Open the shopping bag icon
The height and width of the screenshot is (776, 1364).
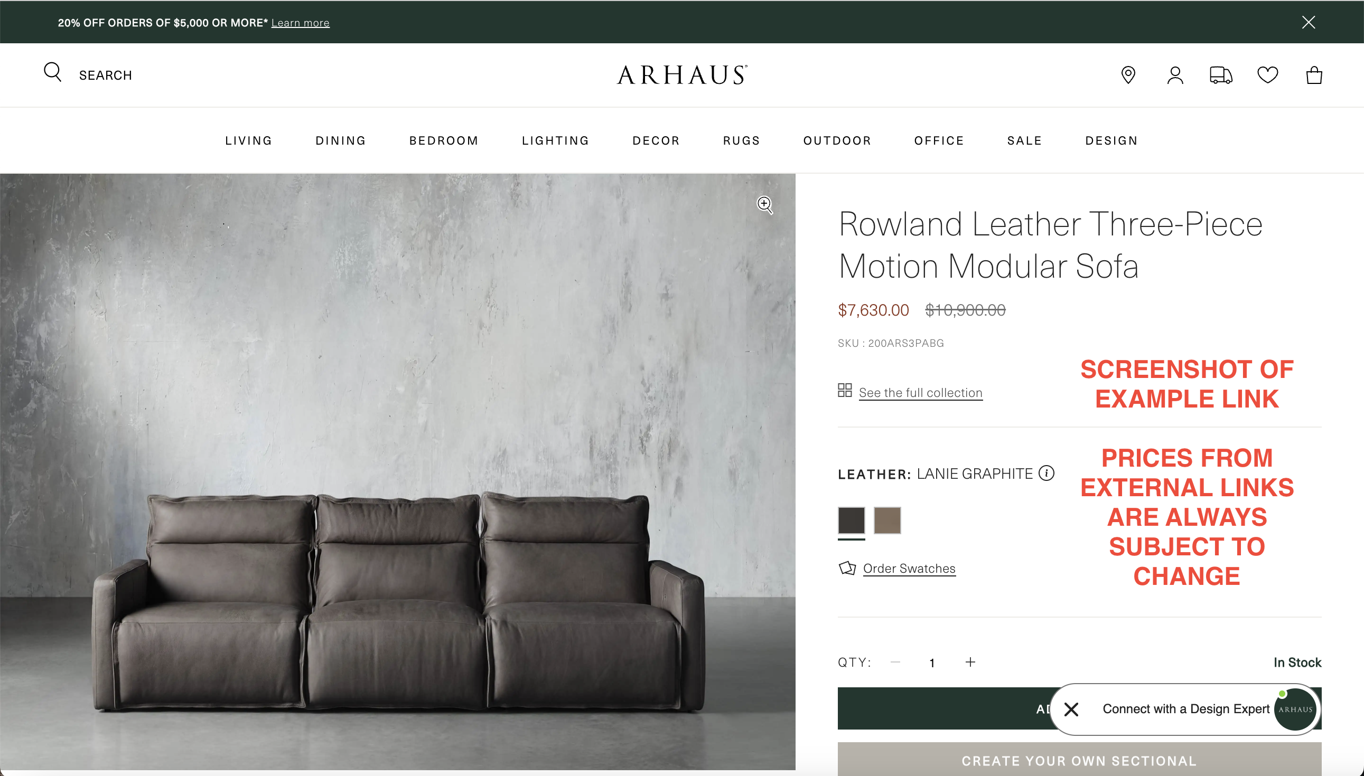(1314, 75)
